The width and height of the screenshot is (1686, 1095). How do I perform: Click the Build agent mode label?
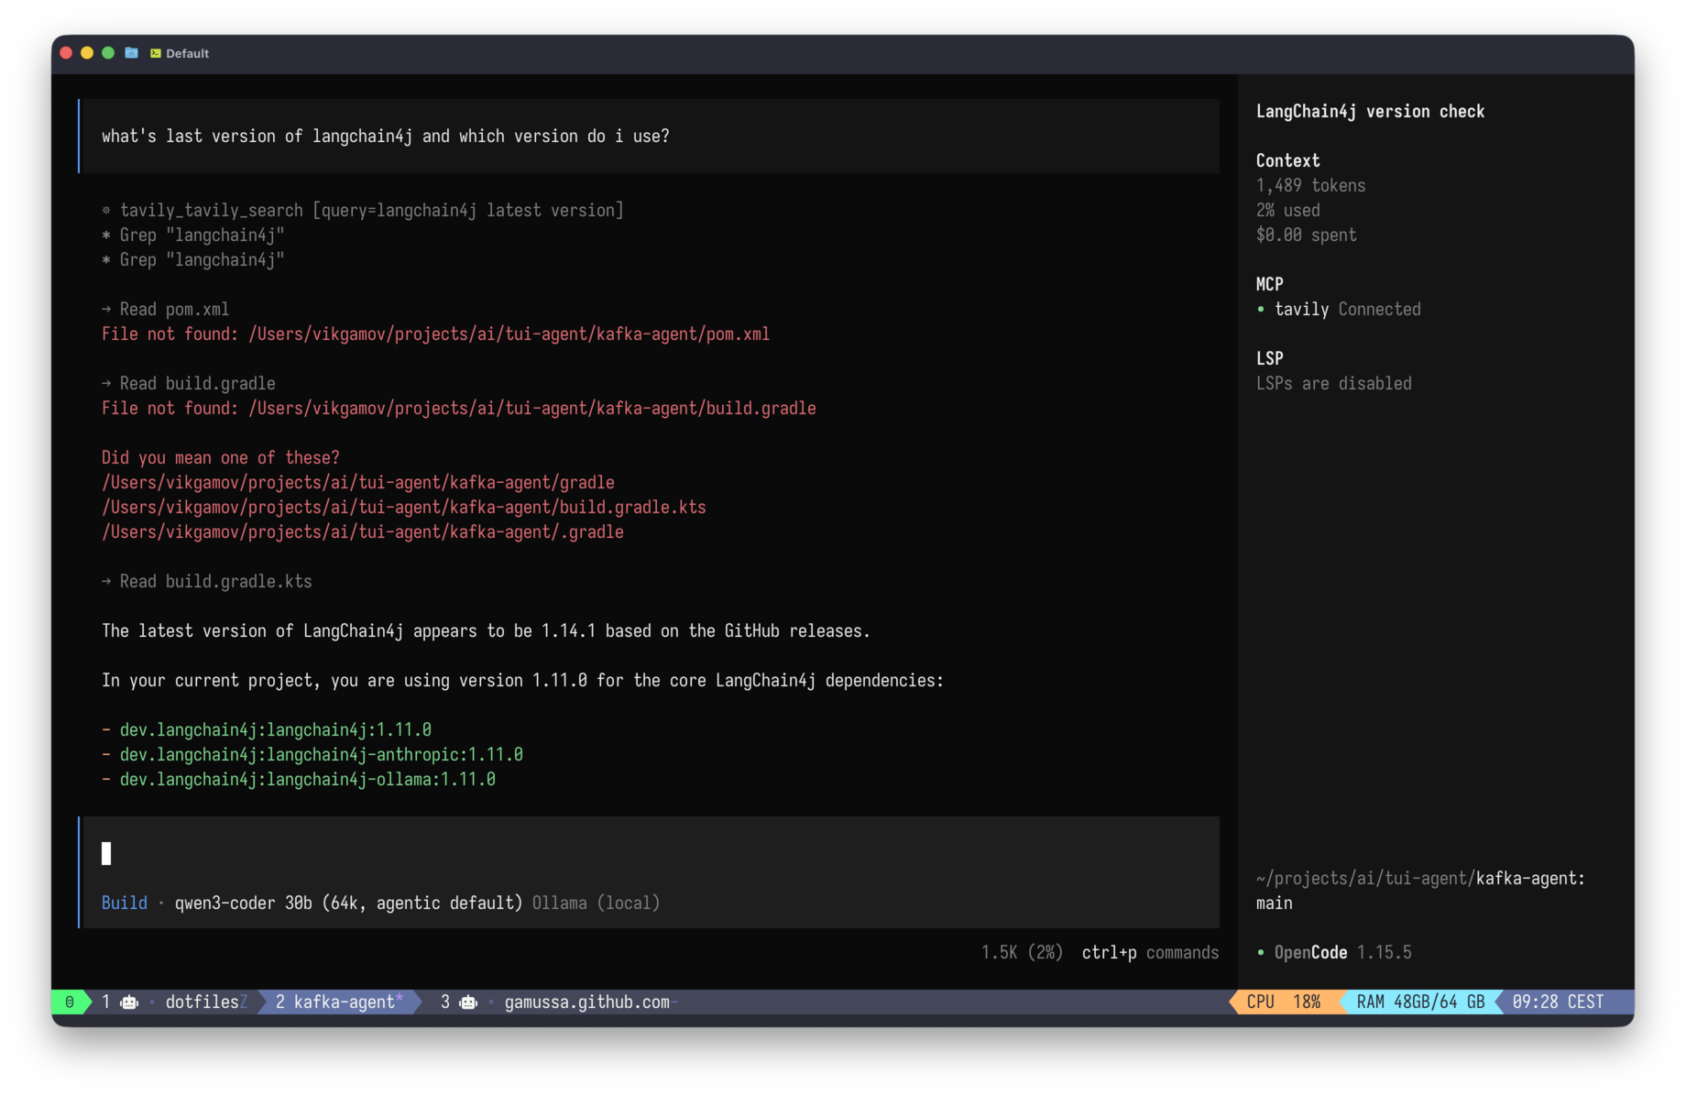[125, 903]
